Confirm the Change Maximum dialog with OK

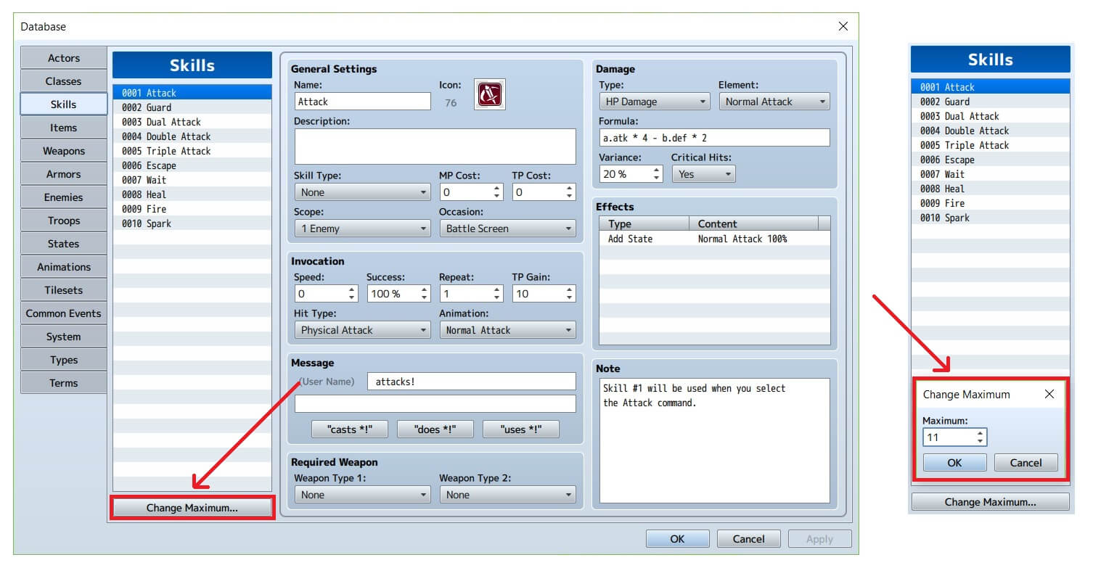954,463
